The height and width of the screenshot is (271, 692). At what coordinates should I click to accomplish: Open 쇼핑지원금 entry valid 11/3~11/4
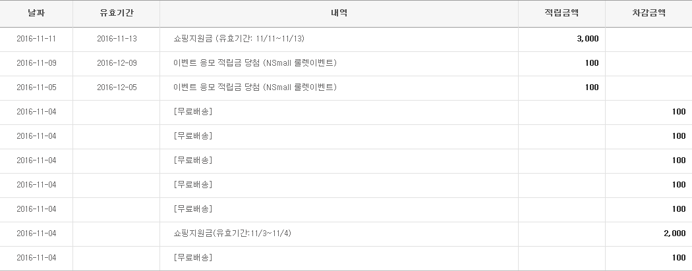[x=233, y=234]
